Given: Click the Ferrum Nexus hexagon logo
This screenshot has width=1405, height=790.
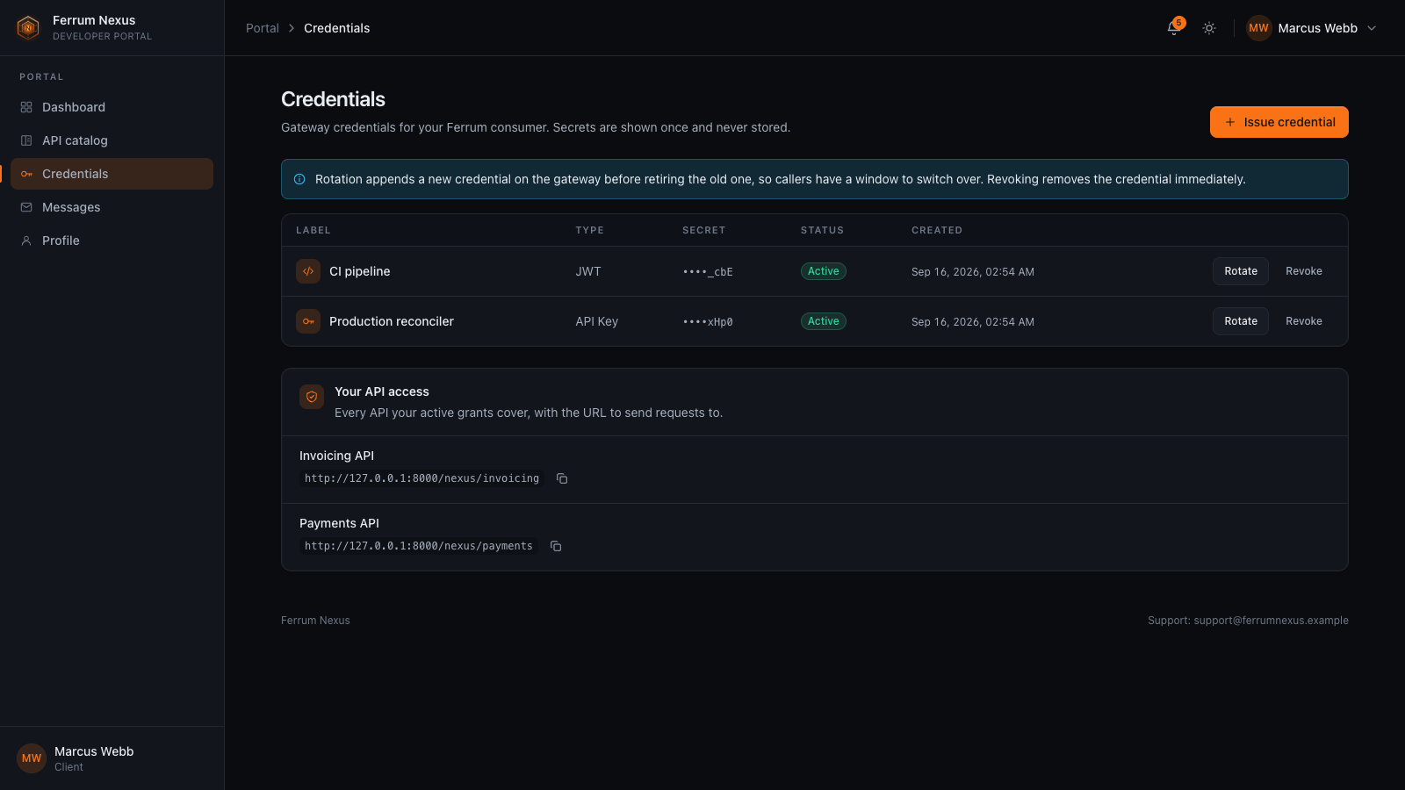Looking at the screenshot, I should point(28,28).
